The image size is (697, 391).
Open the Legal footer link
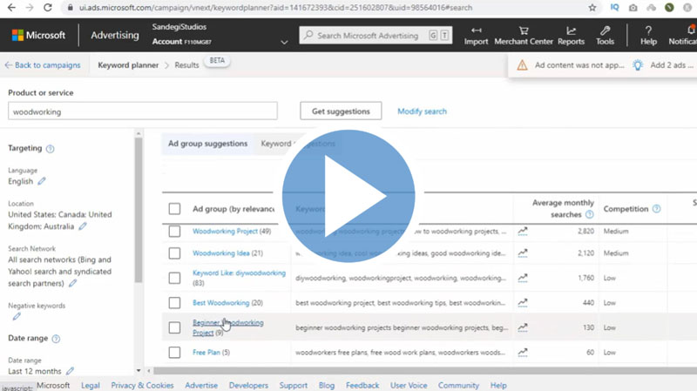tap(91, 386)
